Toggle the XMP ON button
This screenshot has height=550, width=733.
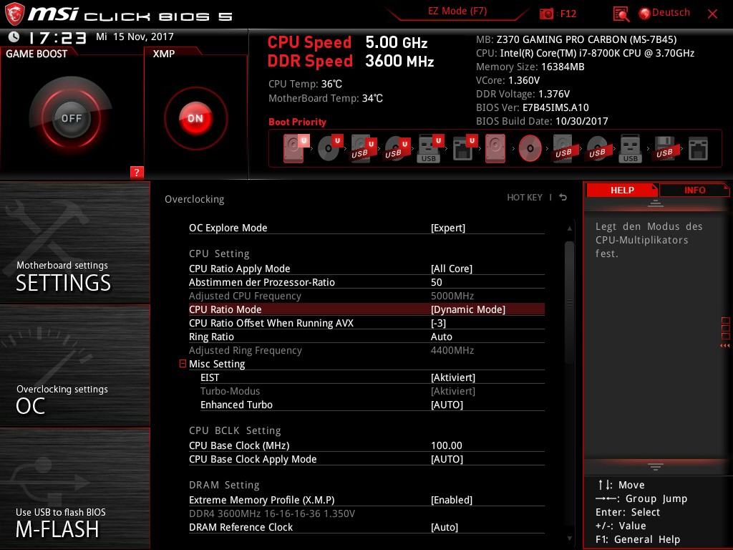point(195,118)
